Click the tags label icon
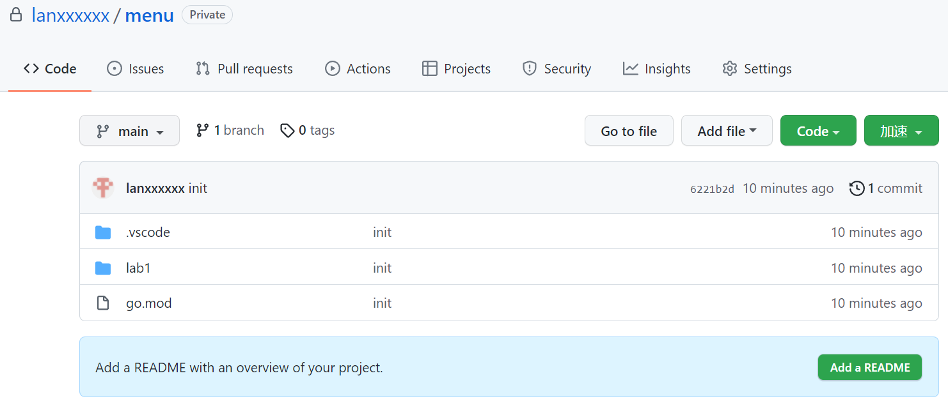The image size is (948, 401). coord(287,130)
